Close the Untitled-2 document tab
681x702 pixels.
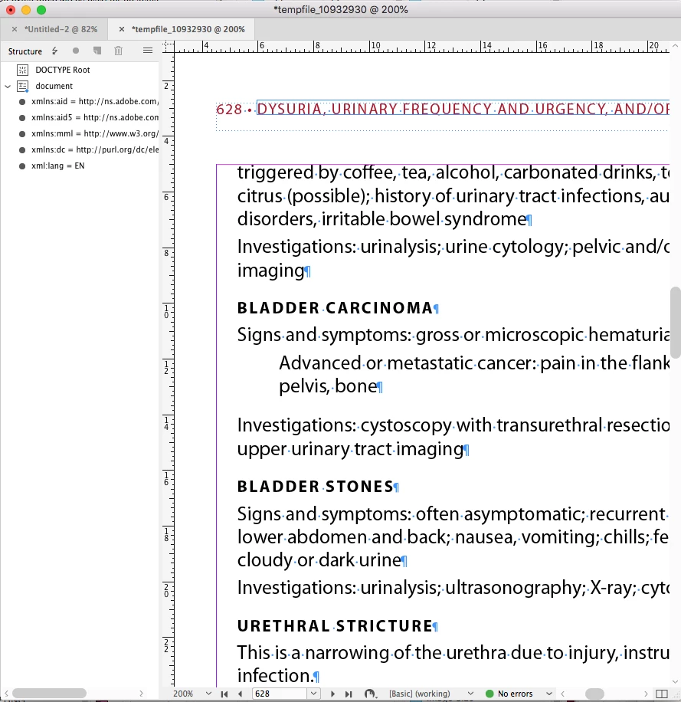(x=15, y=29)
